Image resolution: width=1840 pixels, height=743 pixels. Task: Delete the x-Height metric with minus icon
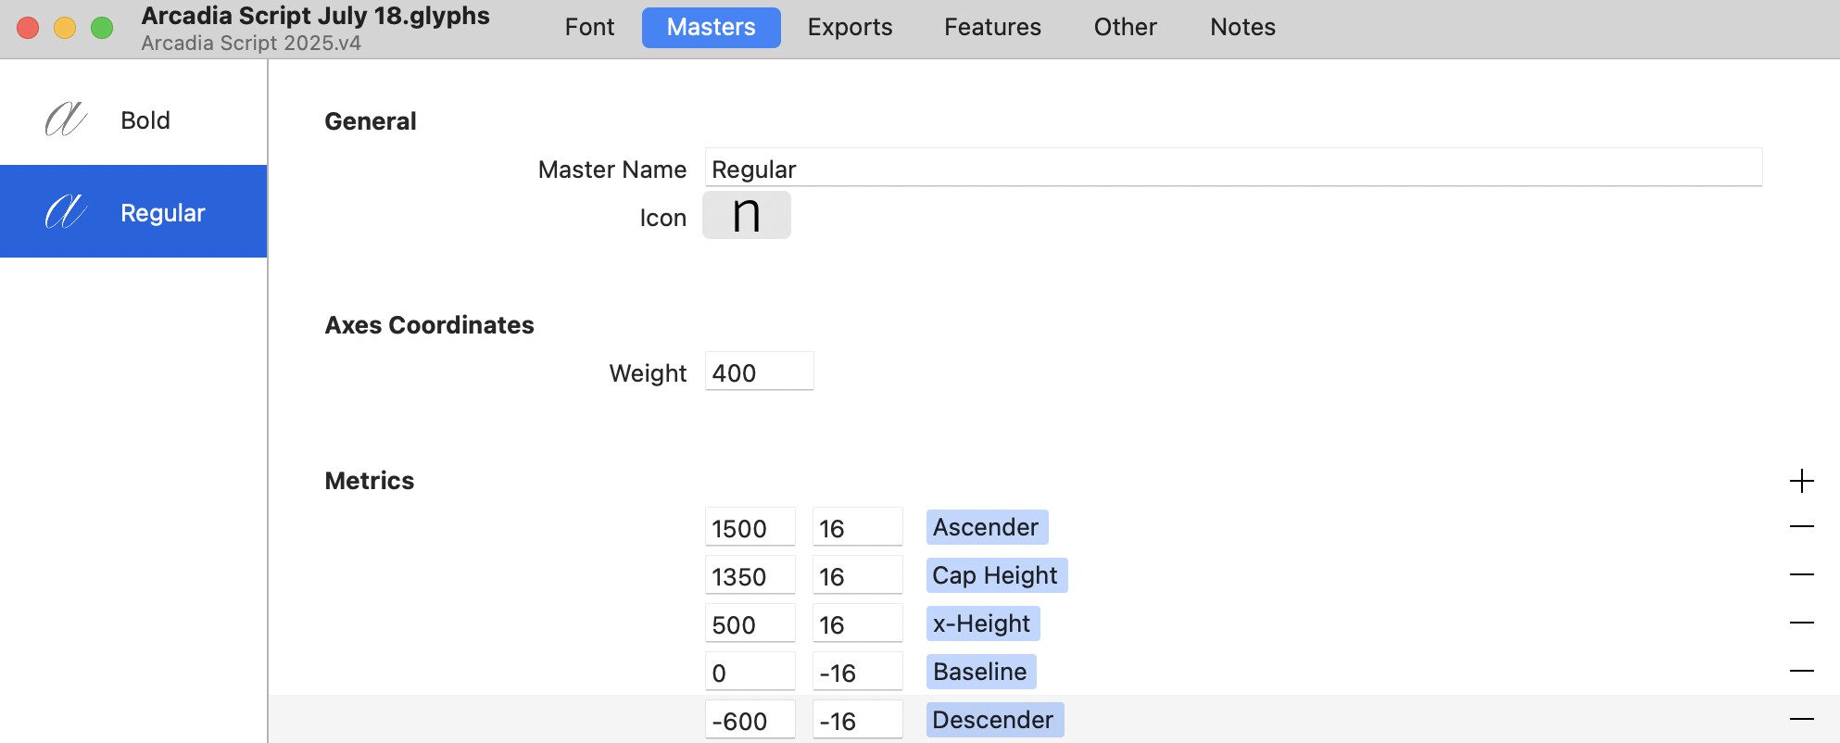[1801, 623]
